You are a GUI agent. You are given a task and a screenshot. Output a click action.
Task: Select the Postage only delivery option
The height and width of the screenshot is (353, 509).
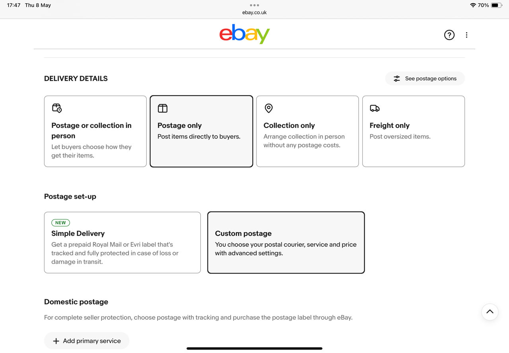201,131
